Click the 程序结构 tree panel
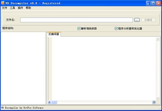This screenshot has width=162, height=111. coord(23,68)
